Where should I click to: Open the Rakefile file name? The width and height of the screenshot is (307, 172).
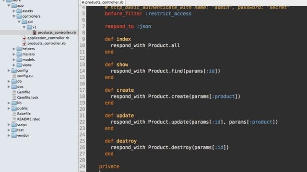coord(24,114)
